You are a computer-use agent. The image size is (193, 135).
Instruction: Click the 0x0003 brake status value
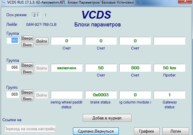coord(101,95)
